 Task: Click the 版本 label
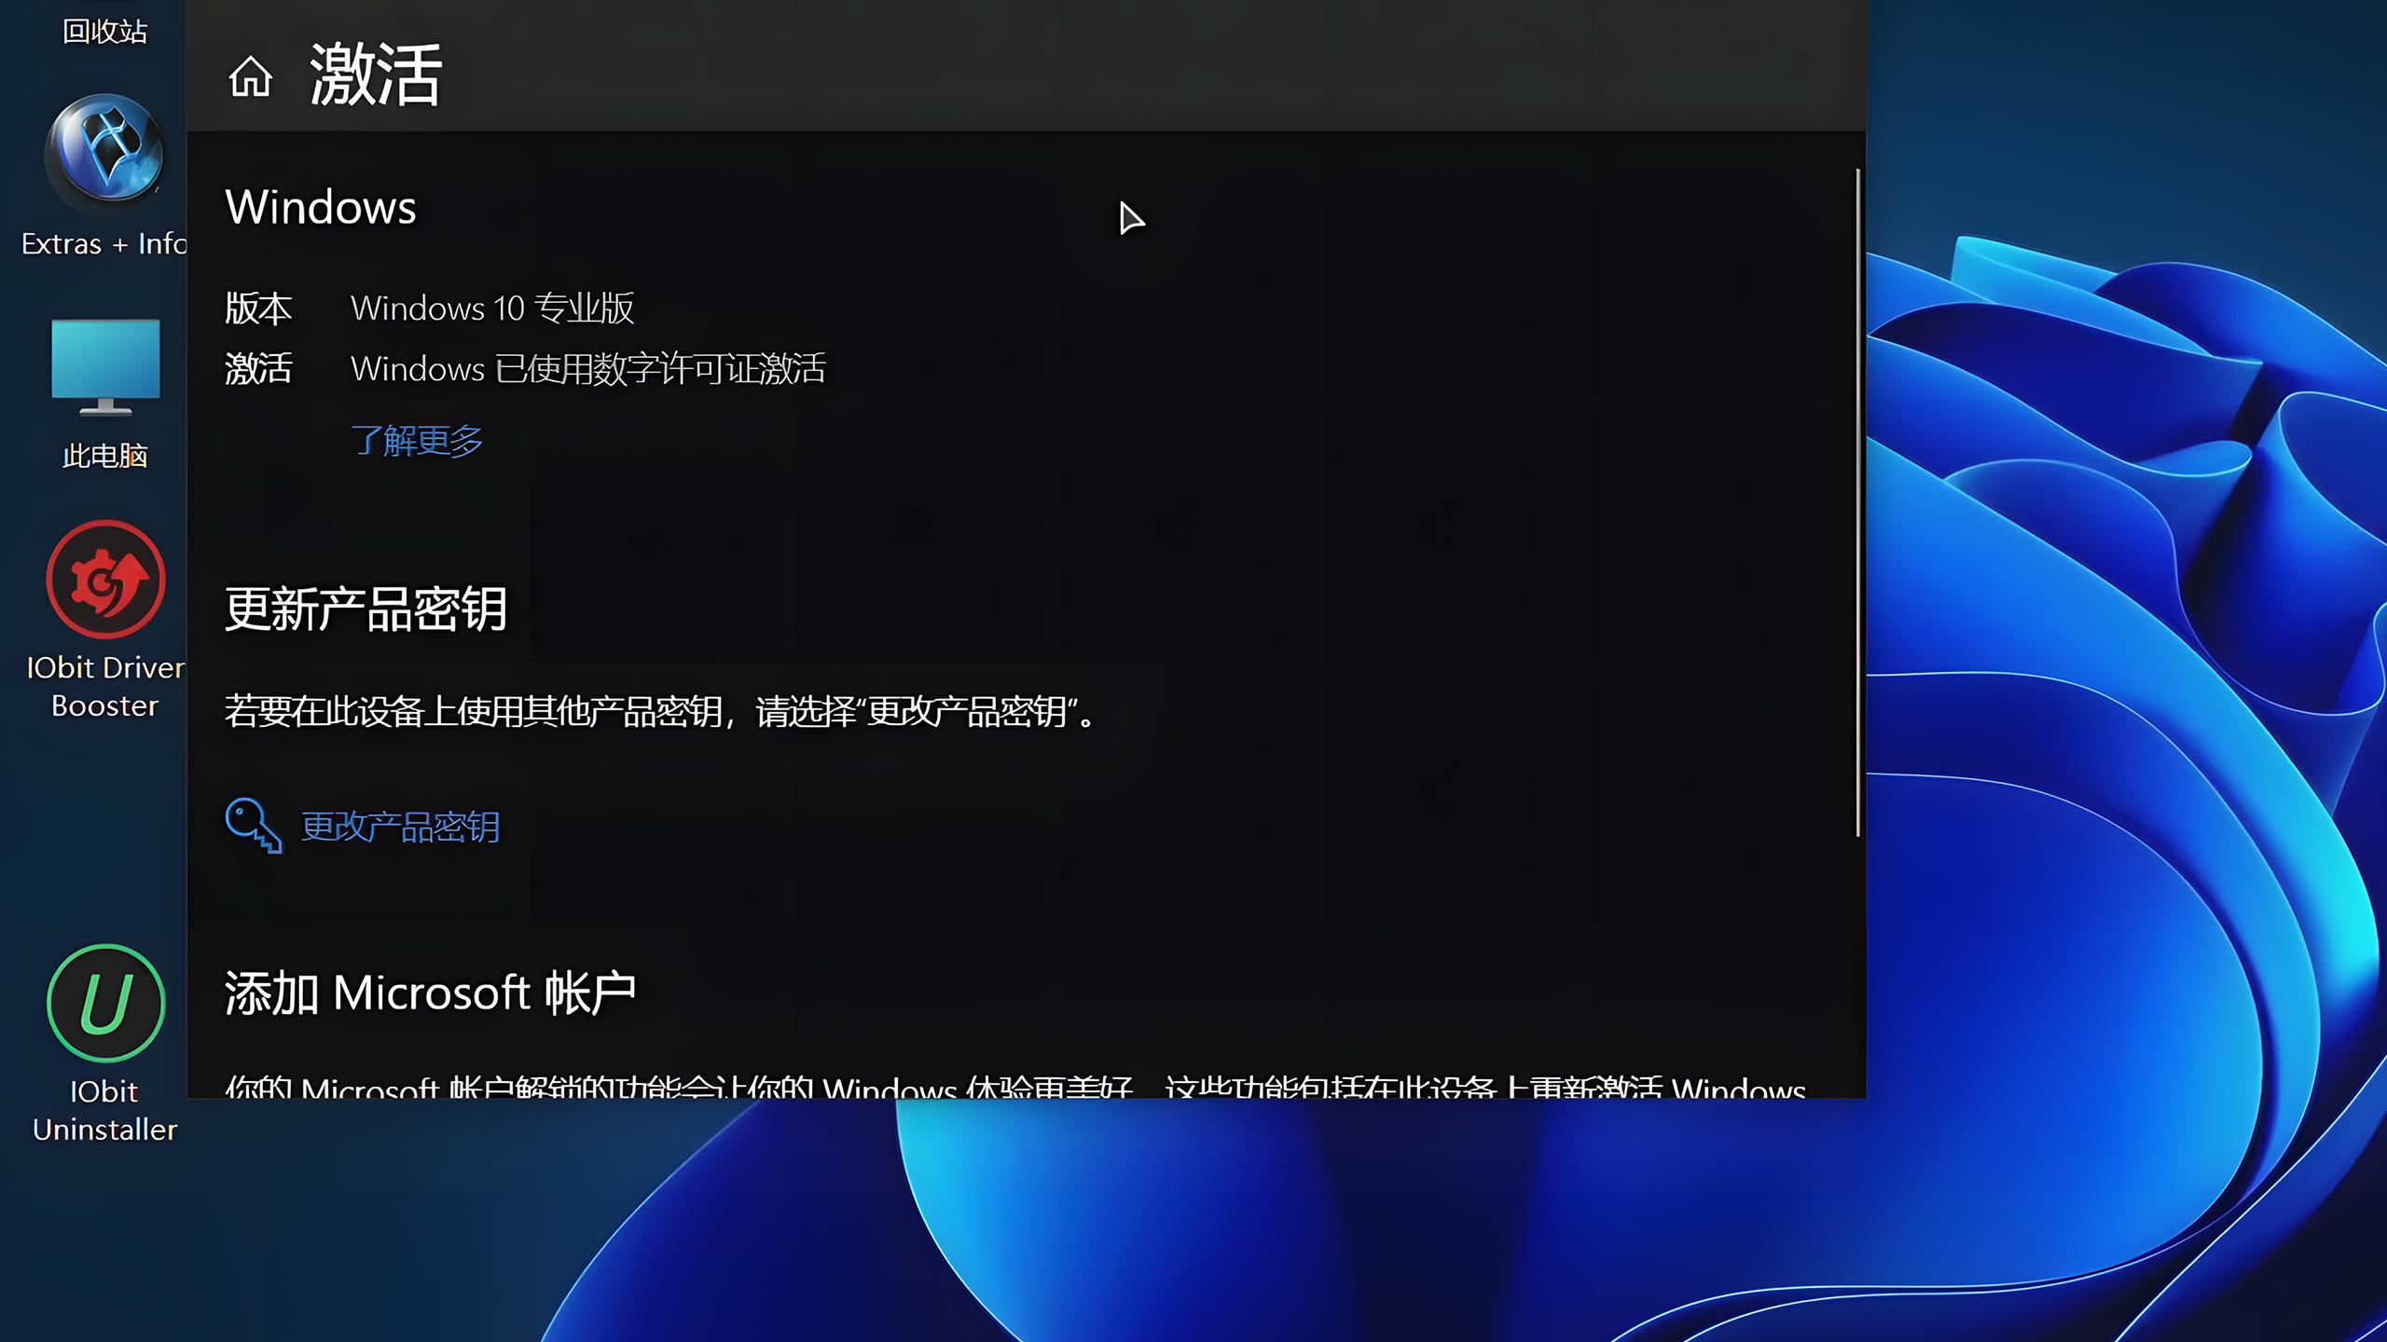click(x=258, y=308)
